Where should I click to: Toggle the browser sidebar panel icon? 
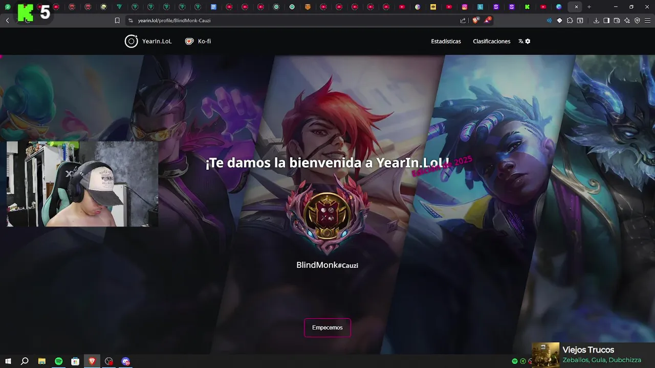click(x=606, y=20)
